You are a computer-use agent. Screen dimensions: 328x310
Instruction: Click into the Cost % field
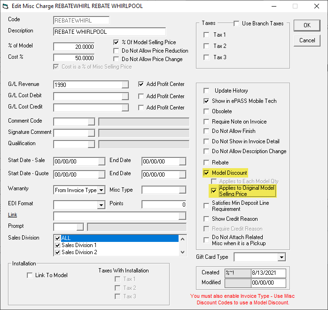click(x=74, y=58)
